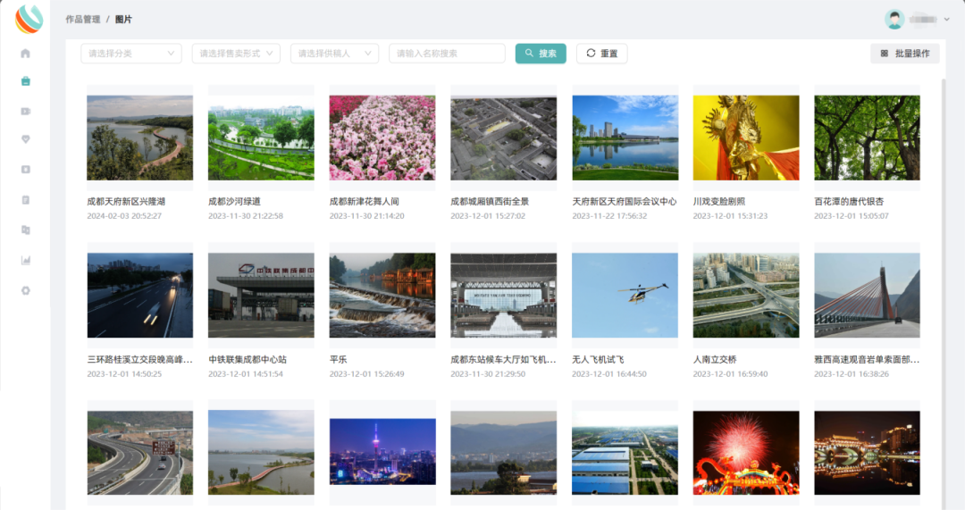This screenshot has height=510, width=965.
Task: Open the video camera sidebar icon
Action: 26,111
